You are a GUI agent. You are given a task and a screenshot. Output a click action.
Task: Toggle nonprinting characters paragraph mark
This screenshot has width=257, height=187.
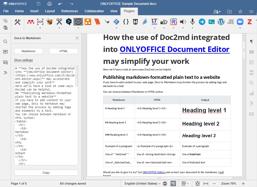click(251, 41)
